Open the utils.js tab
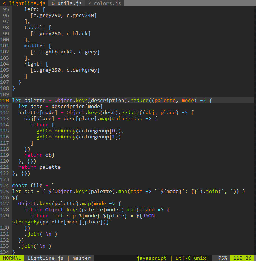The image size is (256, 261). pos(67,3)
